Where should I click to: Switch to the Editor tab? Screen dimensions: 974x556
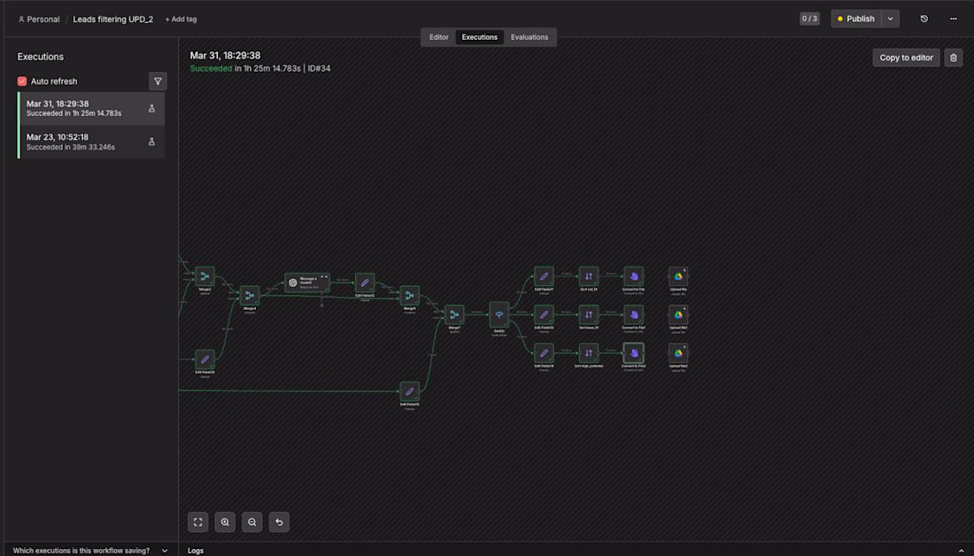(438, 37)
